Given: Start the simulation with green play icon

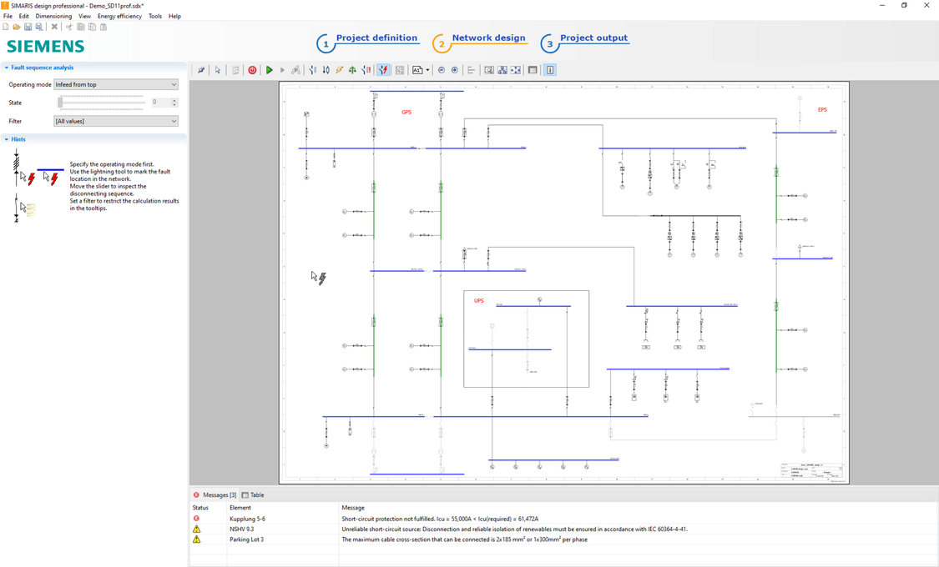Looking at the screenshot, I should coord(270,70).
